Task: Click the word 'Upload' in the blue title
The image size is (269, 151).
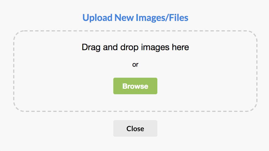Action: 97,18
